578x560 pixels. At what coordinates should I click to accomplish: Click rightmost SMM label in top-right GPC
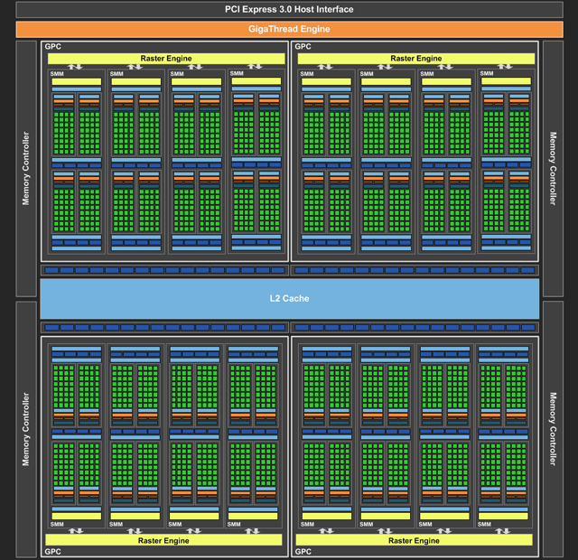tap(487, 73)
